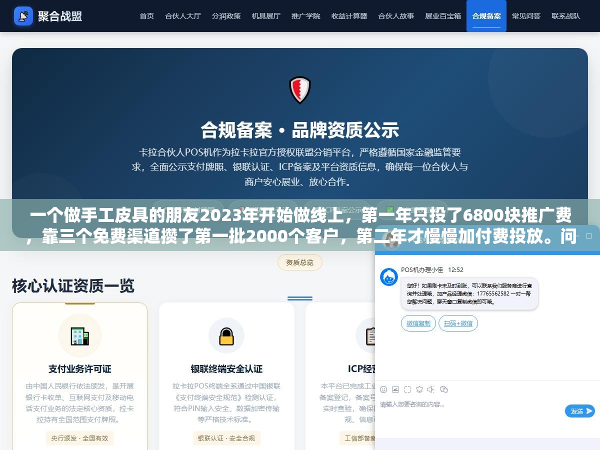Click the 聚合战盟 logo icon
The image size is (600, 450).
tap(23, 16)
